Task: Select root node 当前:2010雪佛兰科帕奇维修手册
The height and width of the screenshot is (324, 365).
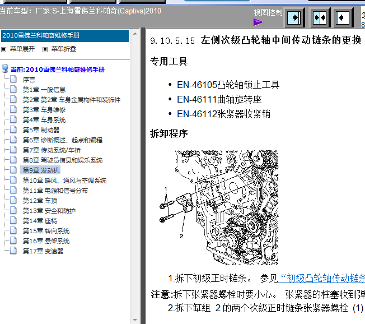Action: pos(58,70)
